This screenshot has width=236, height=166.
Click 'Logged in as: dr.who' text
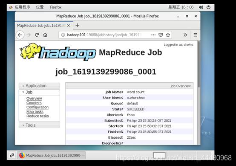178,45
